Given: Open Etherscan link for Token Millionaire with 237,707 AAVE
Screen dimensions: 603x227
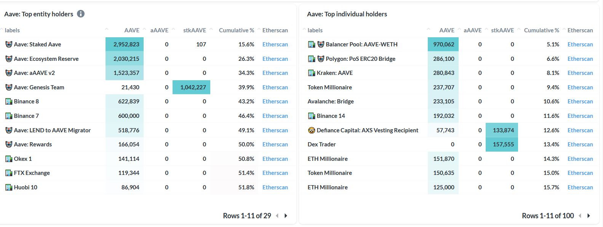Looking at the screenshot, I should coord(580,87).
